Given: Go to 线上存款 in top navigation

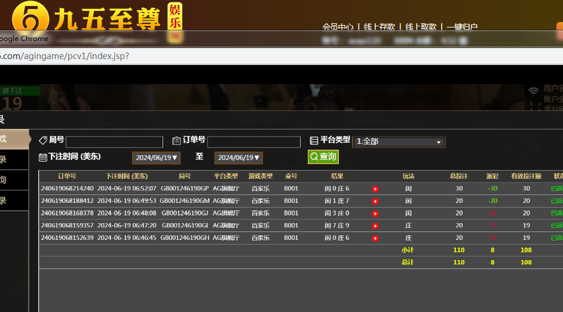Looking at the screenshot, I should 379,27.
